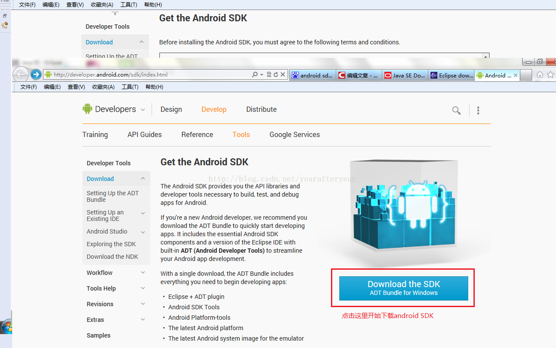Open the Revisions sidebar section
Viewport: 556px width, 348px height.
100,304
